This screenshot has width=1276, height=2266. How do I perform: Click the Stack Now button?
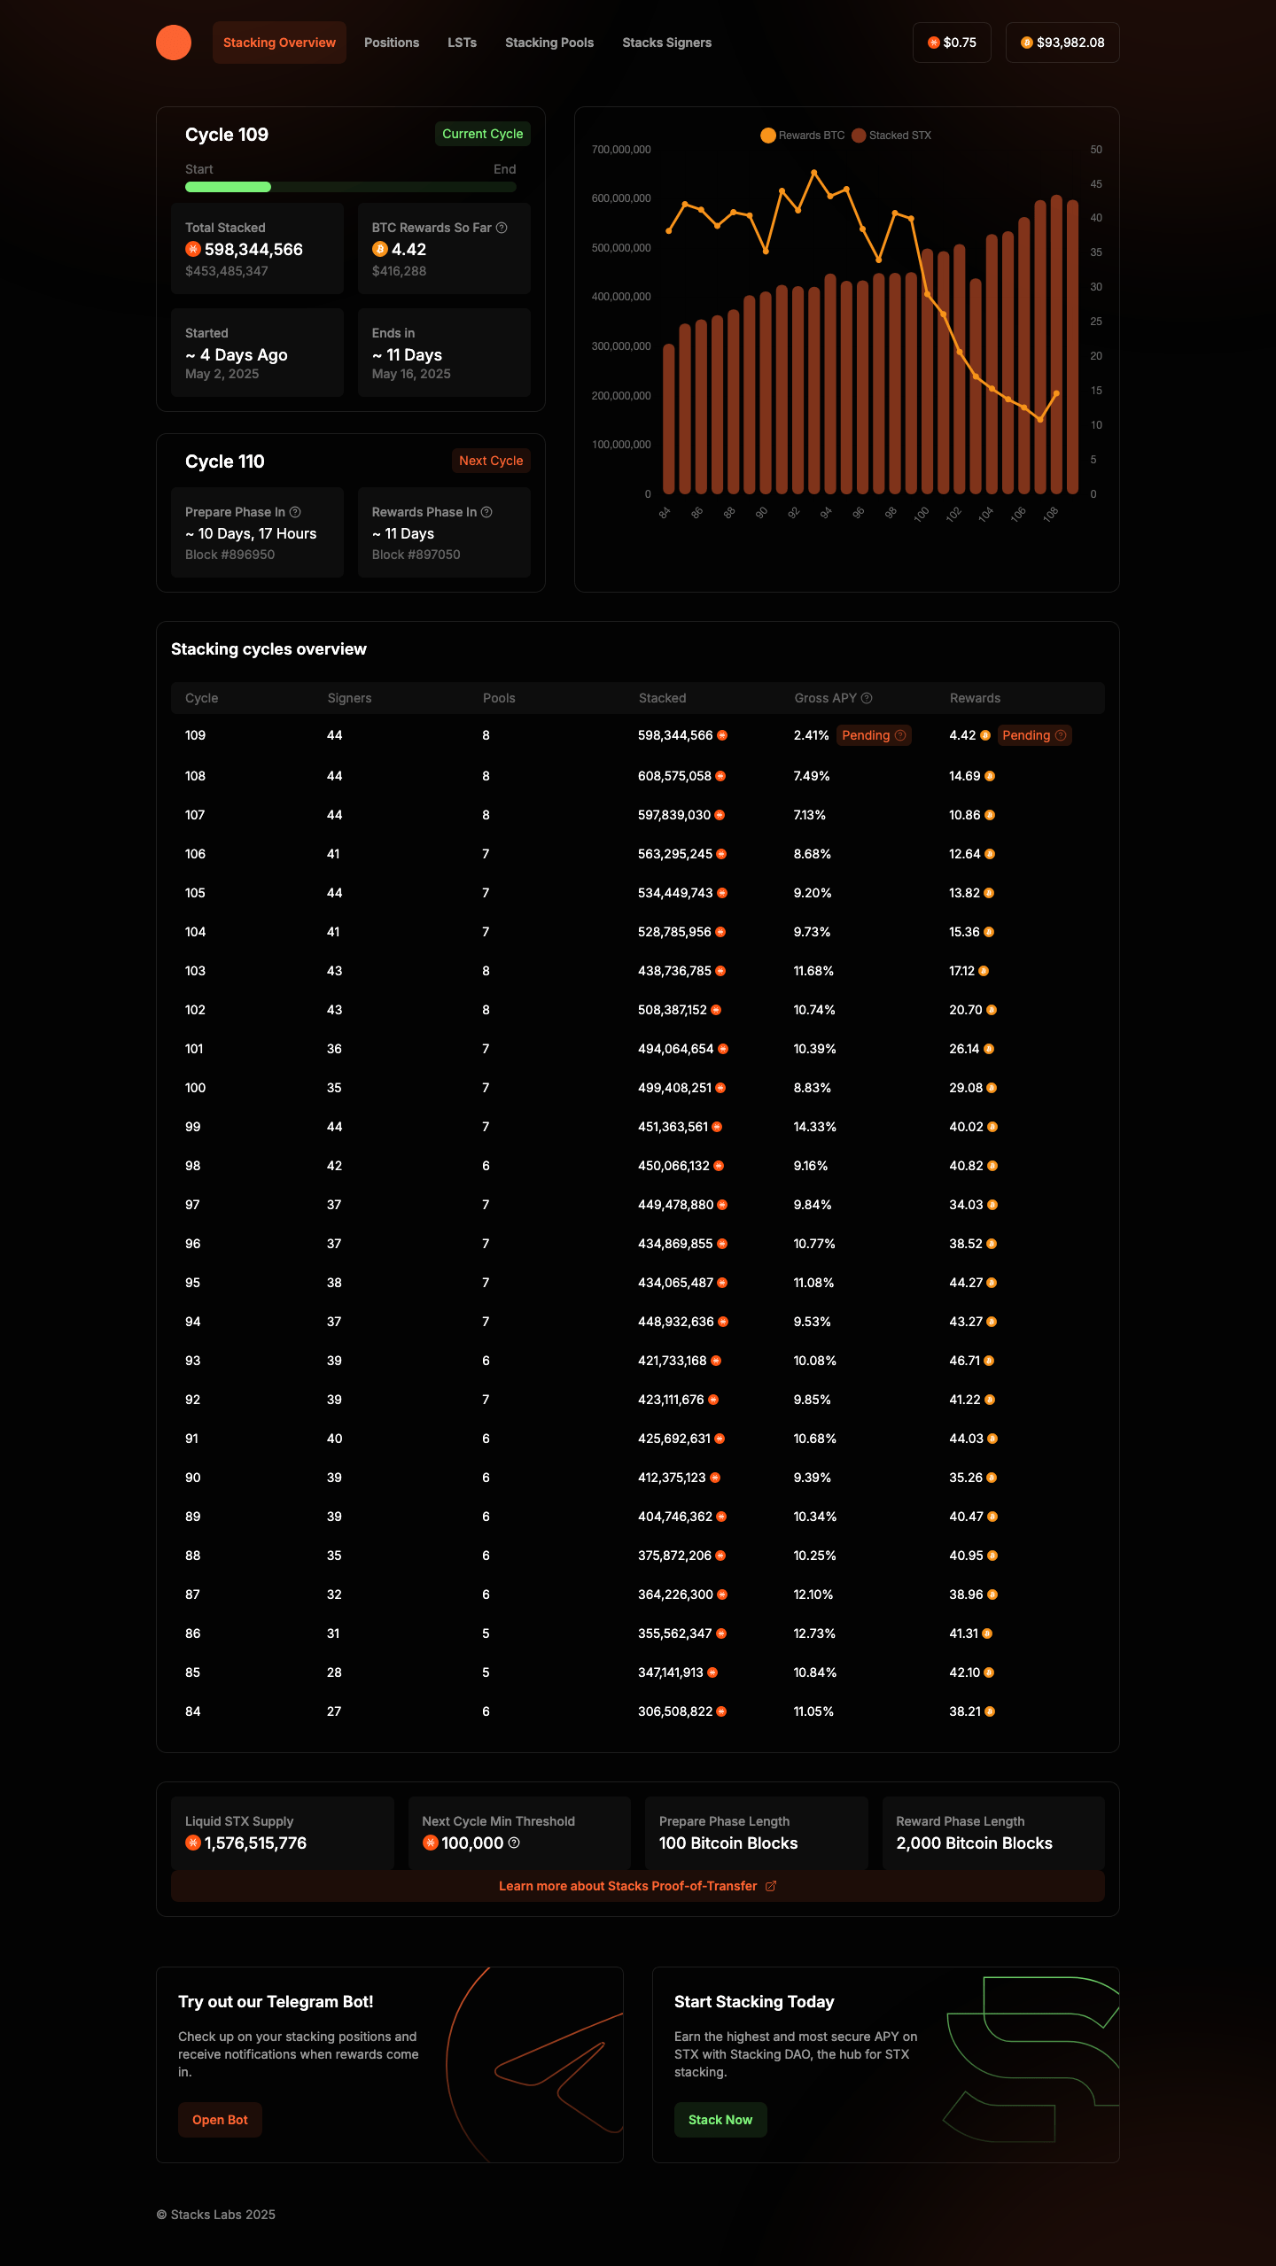point(720,2120)
